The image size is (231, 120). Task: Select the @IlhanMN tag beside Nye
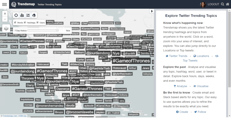[129, 54]
